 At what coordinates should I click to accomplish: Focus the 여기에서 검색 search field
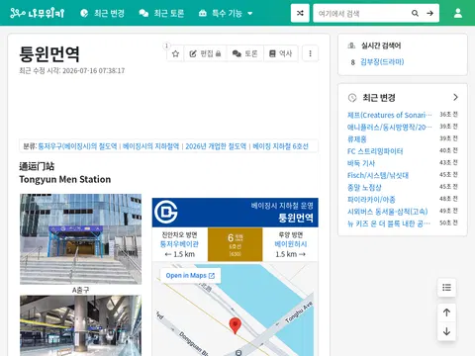[361, 13]
